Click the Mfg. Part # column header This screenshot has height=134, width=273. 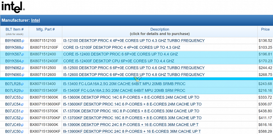45,29
